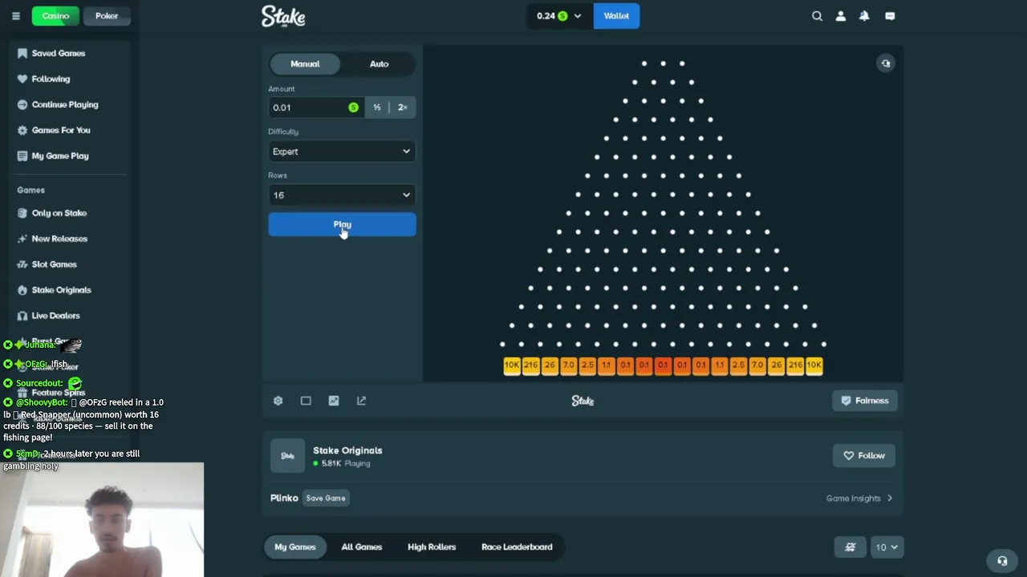Click the "Plinko" game title
This screenshot has height=577, width=1027.
[284, 498]
